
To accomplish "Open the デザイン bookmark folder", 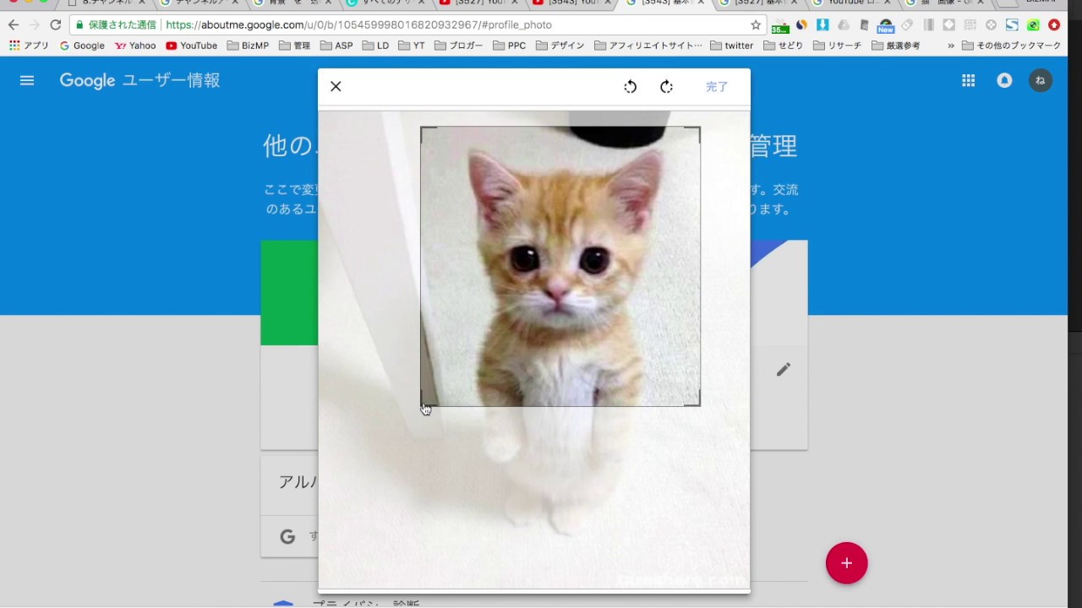I will [x=560, y=46].
